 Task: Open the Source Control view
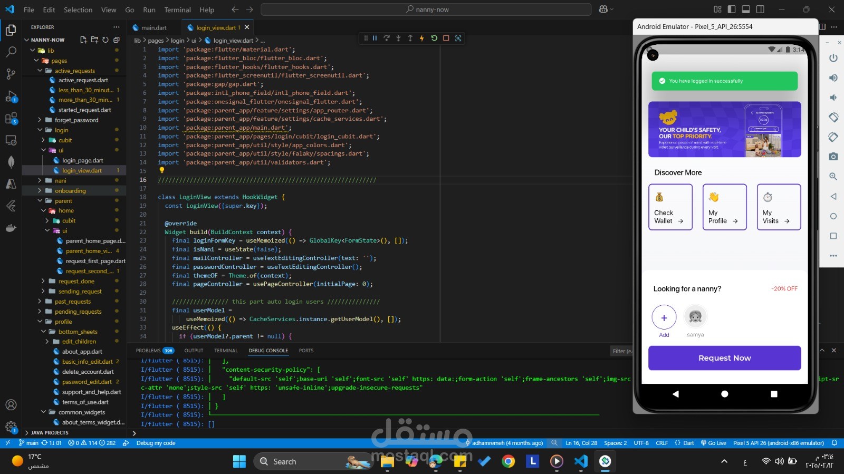11,74
